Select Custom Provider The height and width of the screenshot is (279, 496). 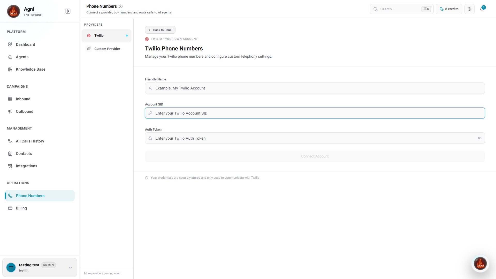click(x=106, y=49)
